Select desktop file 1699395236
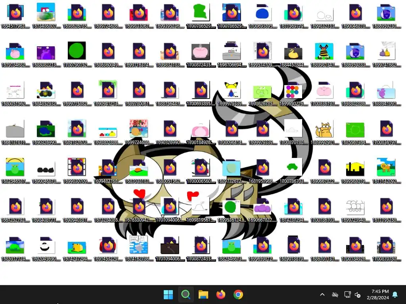 [170, 15]
